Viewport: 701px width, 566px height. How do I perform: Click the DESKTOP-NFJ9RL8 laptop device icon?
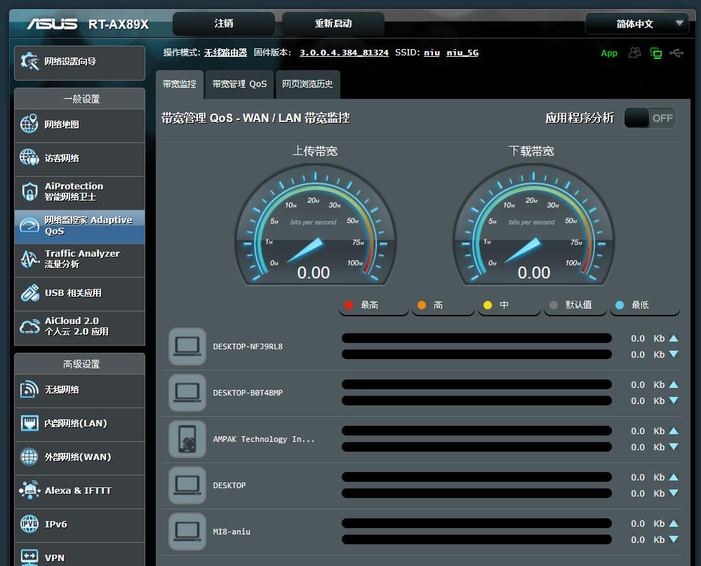(x=187, y=346)
